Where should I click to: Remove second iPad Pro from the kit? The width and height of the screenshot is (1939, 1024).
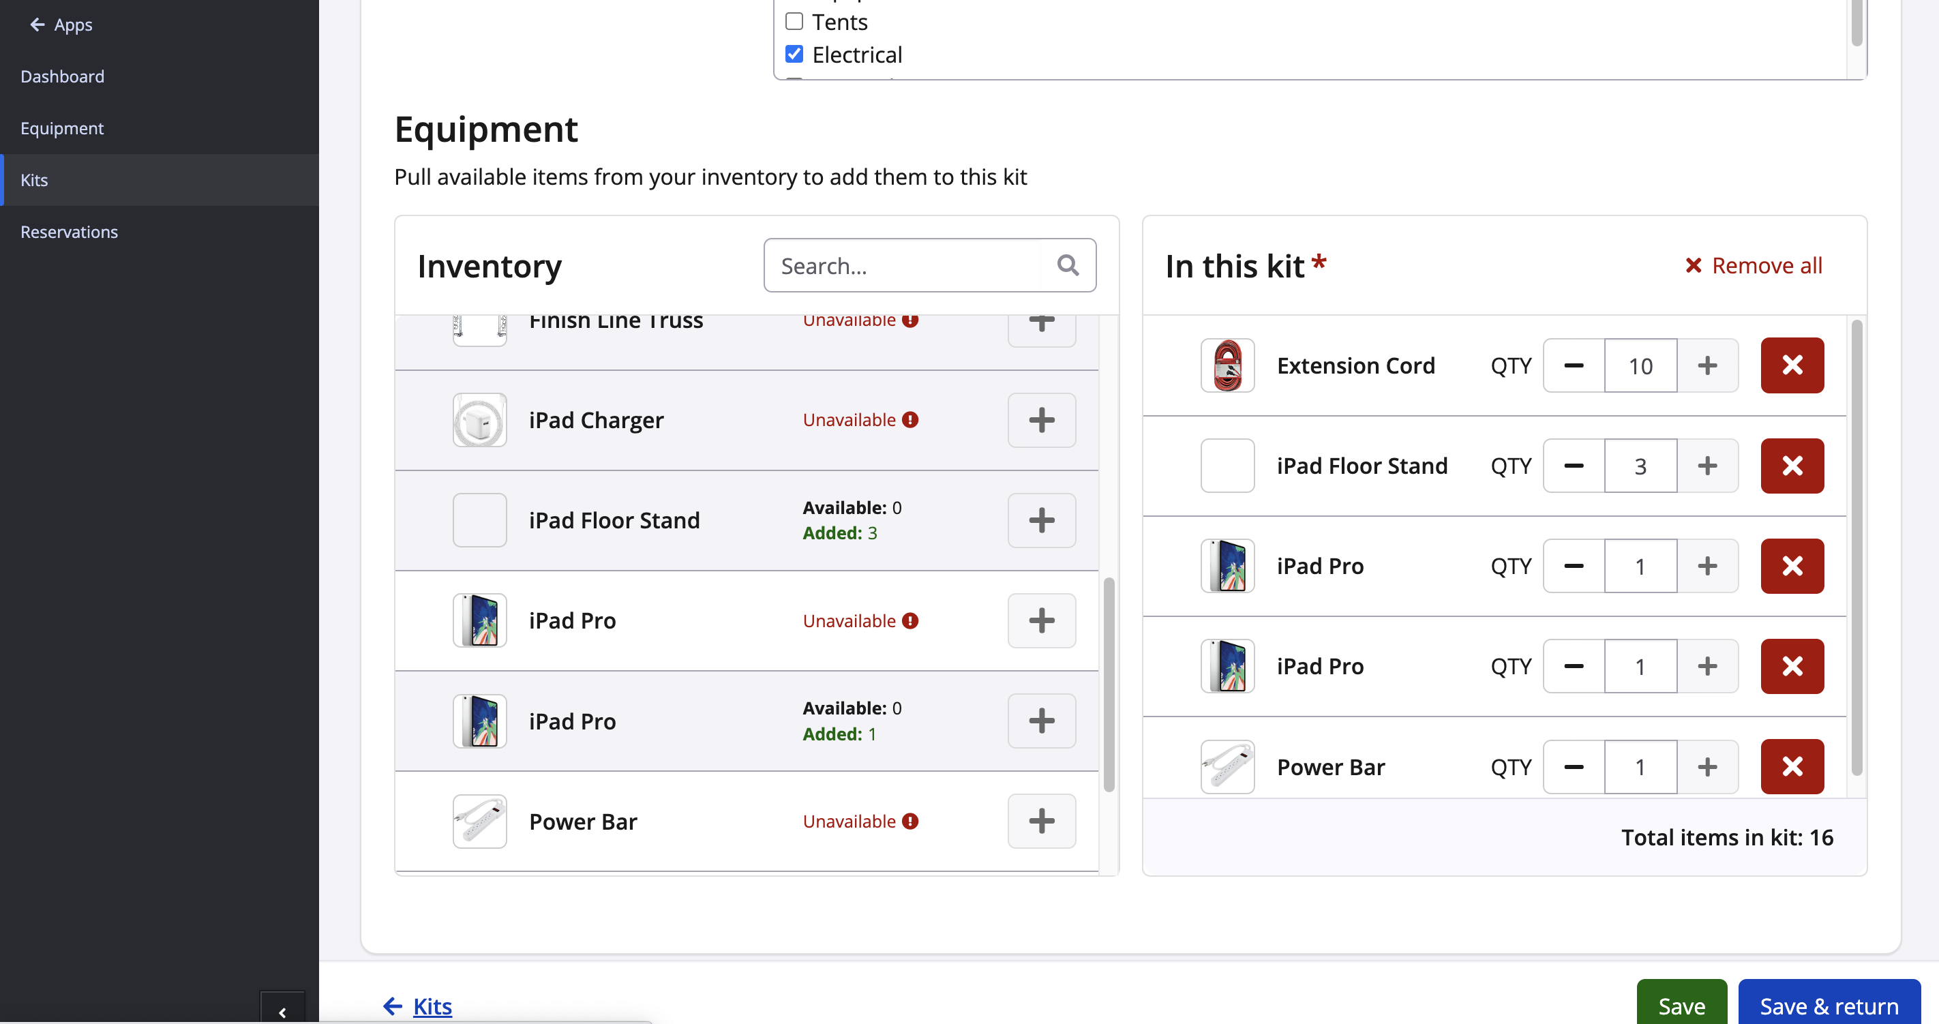pyautogui.click(x=1792, y=666)
